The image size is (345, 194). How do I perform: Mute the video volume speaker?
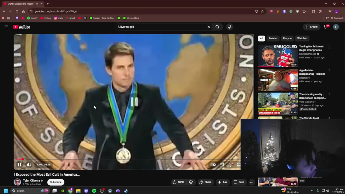29,165
